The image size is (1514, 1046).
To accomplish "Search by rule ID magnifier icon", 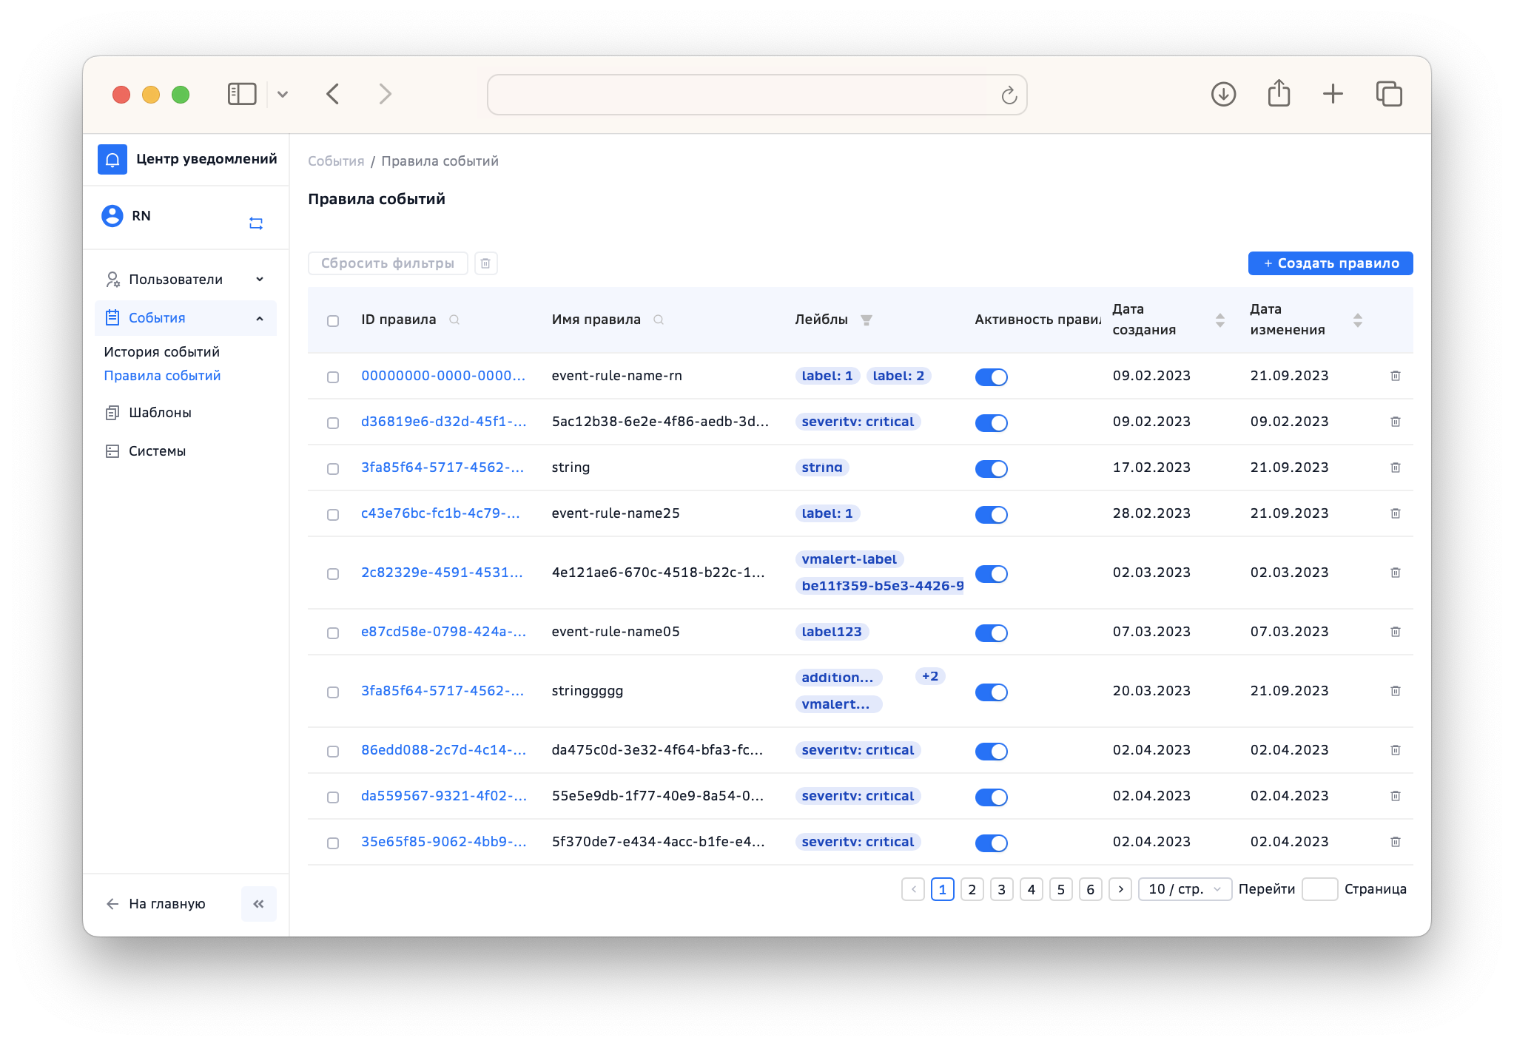I will click(454, 320).
